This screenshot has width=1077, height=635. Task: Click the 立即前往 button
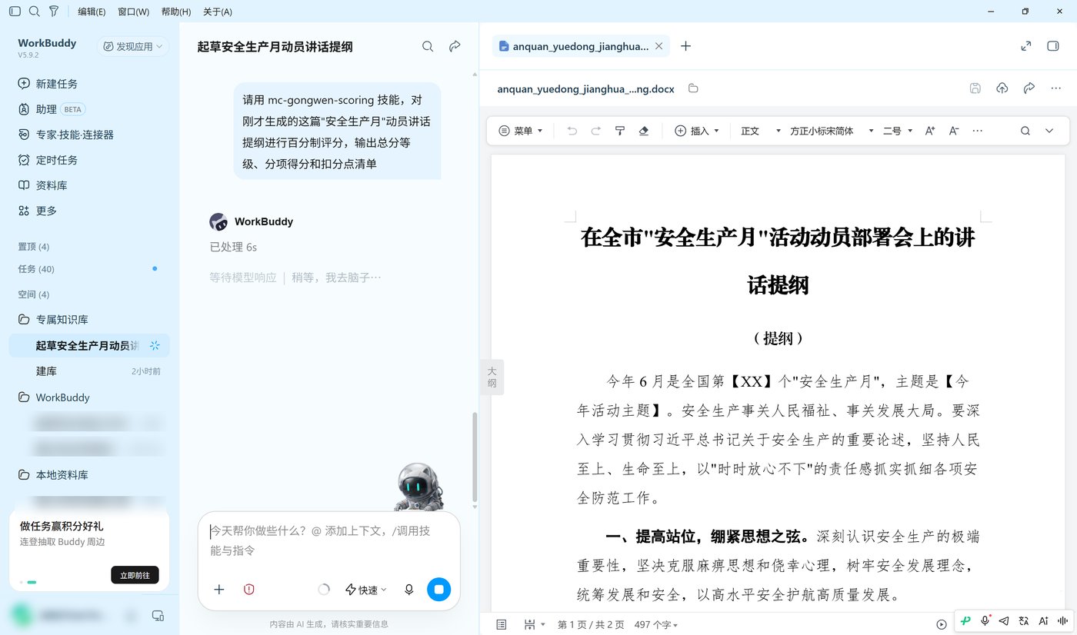pyautogui.click(x=135, y=575)
